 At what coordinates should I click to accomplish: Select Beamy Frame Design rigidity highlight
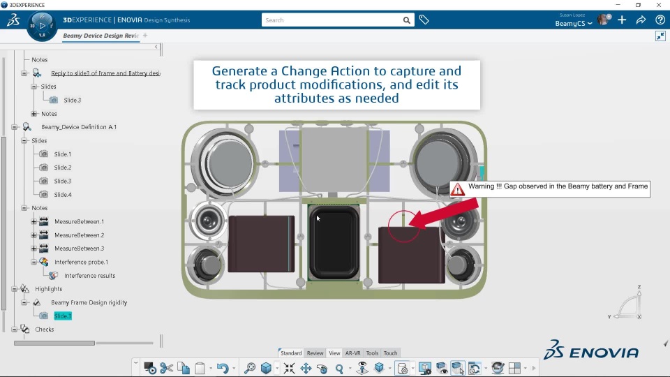[x=89, y=302]
